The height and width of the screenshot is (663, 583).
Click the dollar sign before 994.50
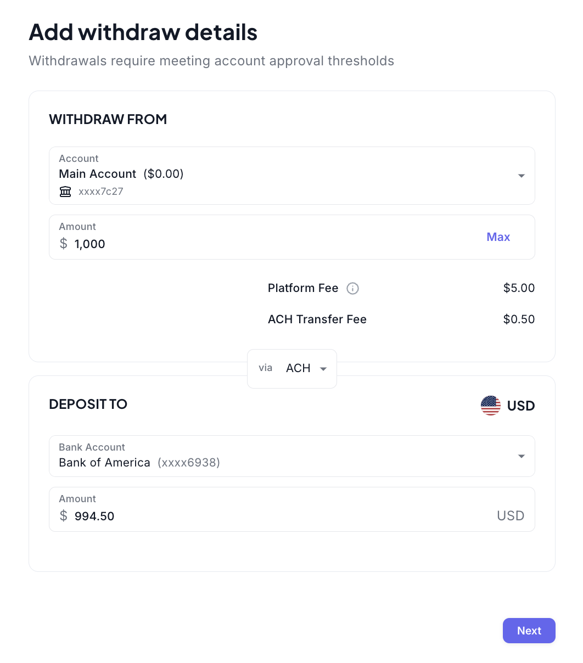tap(64, 516)
